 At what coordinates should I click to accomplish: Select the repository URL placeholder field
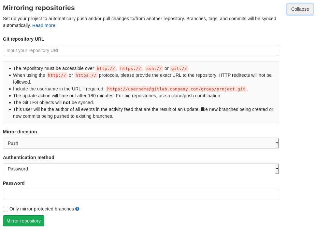(x=141, y=50)
